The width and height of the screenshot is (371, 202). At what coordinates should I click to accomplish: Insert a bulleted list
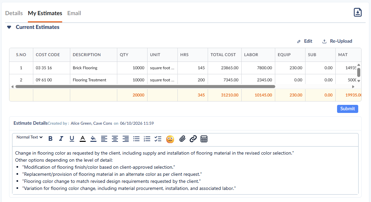pyautogui.click(x=136, y=139)
